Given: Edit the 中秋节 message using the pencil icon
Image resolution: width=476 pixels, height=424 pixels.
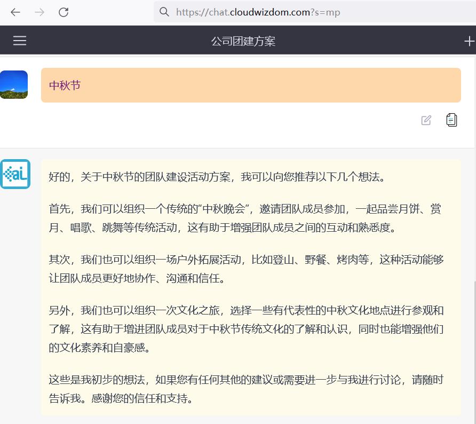Looking at the screenshot, I should pos(426,120).
